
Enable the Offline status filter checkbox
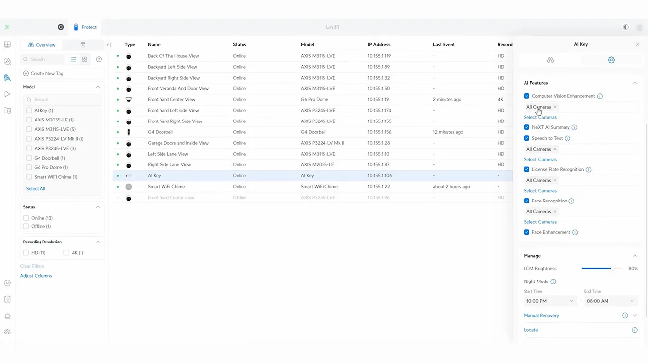[x=26, y=226]
